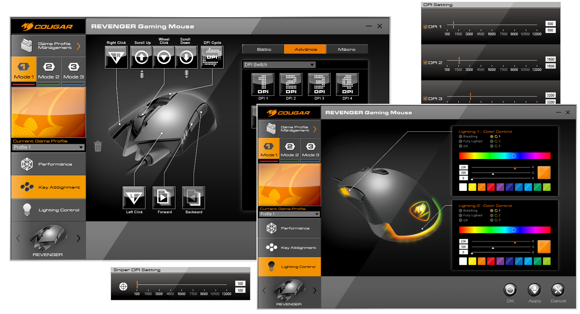
Task: Click the Lighting 2 red channel slider
Action: 501,241
